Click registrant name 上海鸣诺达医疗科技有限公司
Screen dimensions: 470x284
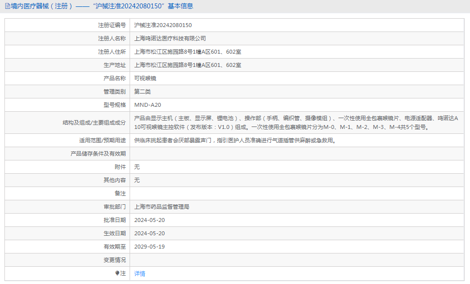click(170, 38)
